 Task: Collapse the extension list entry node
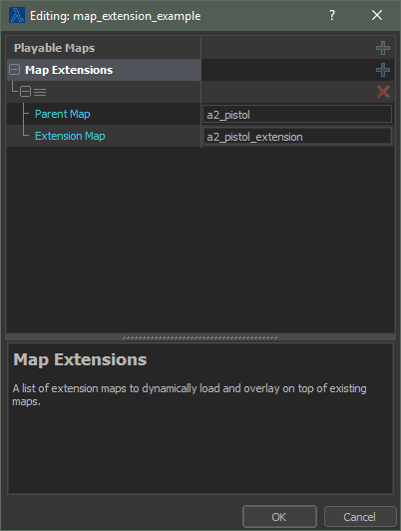coord(25,92)
